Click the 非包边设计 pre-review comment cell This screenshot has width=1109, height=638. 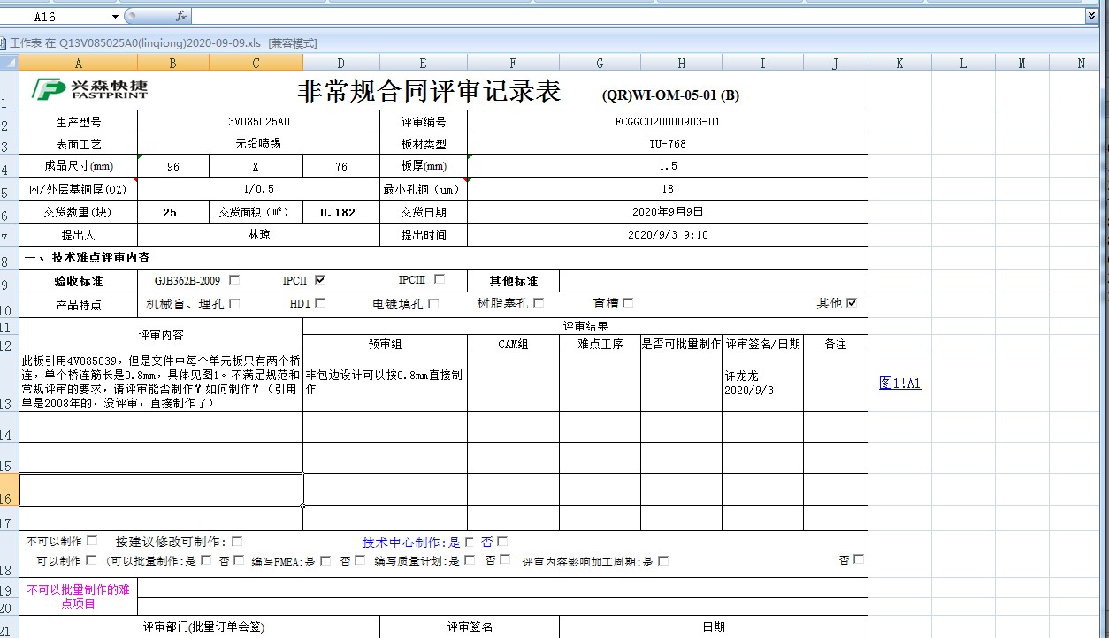tap(385, 383)
